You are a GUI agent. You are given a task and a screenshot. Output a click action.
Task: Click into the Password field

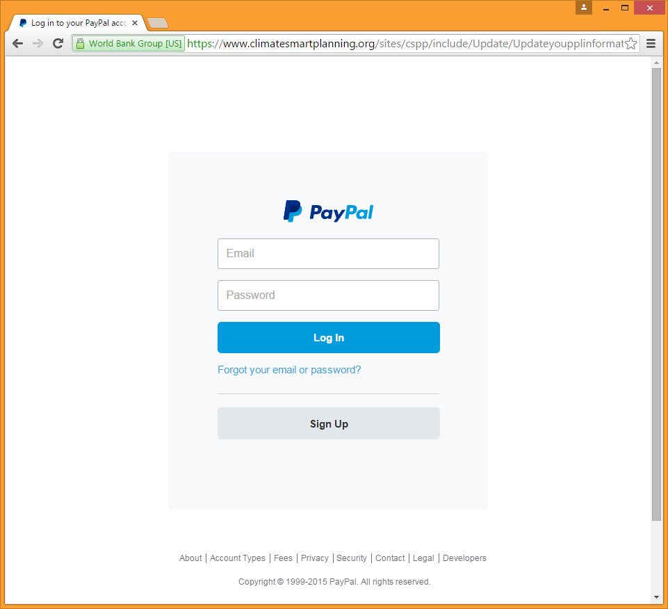tap(328, 295)
